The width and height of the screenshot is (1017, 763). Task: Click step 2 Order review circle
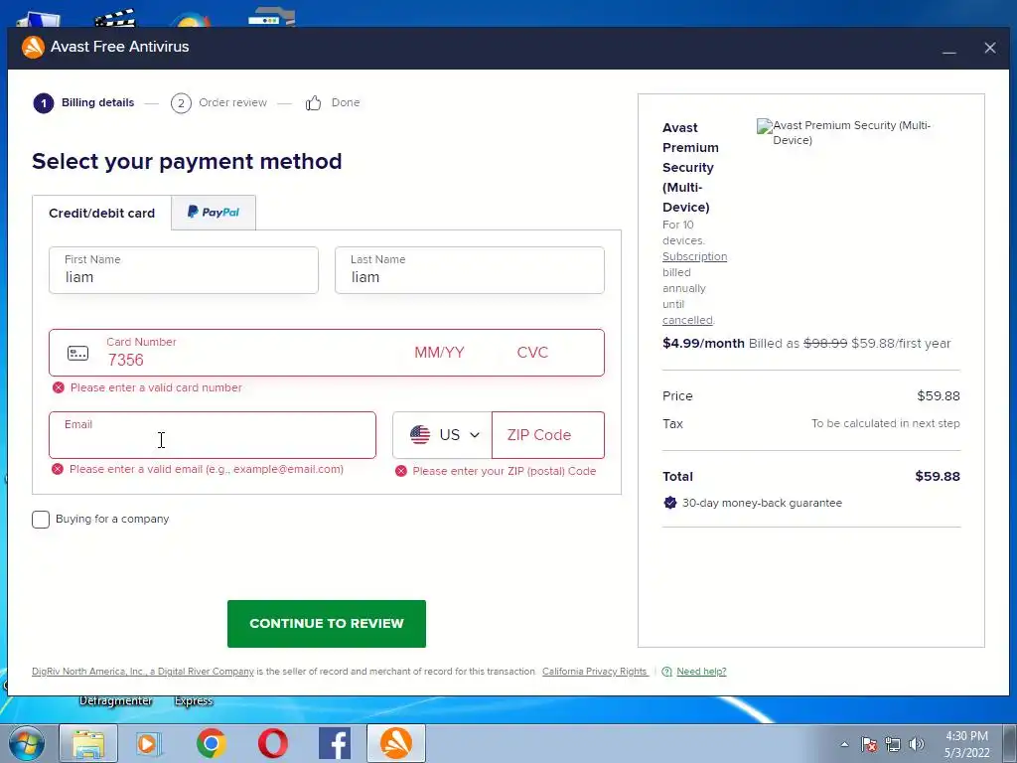pos(181,103)
